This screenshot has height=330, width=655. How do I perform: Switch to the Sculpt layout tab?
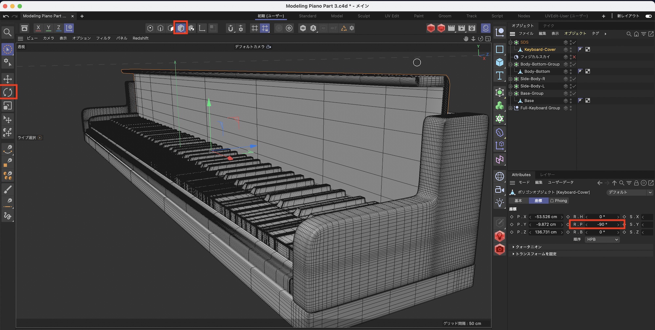point(364,16)
